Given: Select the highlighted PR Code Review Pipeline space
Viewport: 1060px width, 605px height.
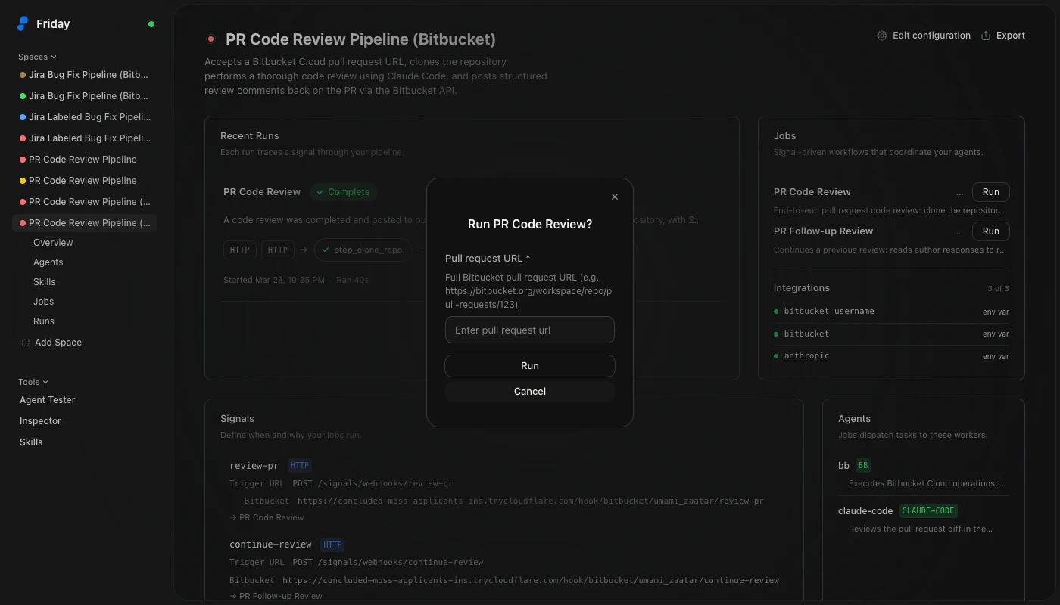Looking at the screenshot, I should coord(85,223).
